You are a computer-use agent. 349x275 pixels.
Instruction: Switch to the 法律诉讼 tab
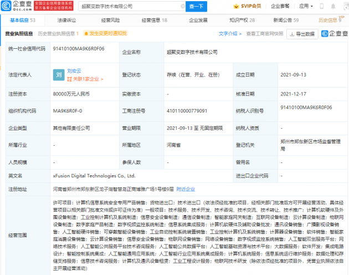[x=66, y=21]
